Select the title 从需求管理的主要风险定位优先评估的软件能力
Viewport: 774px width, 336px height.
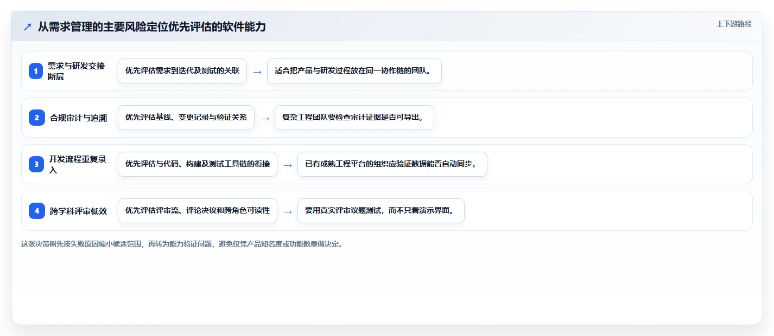pos(152,27)
